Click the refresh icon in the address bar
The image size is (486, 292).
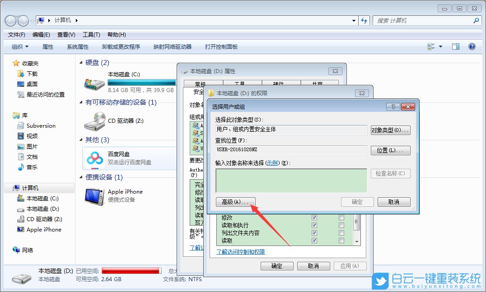pos(364,20)
